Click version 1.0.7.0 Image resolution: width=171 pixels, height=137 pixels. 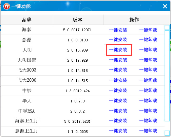click(x=78, y=101)
